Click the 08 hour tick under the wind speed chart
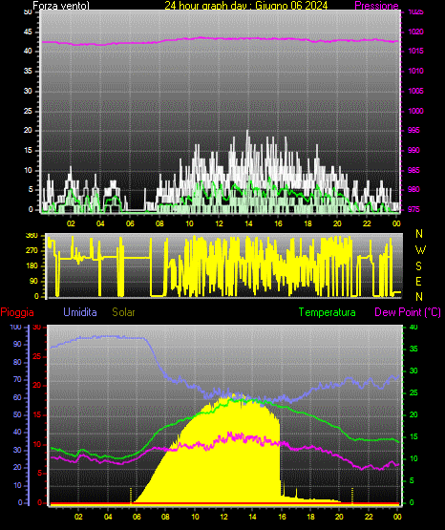This screenshot has height=530, width=445. coord(159,223)
